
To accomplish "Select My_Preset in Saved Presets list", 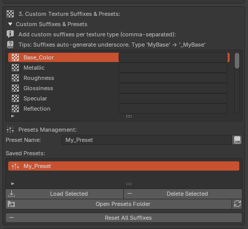I will pyautogui.click(x=124, y=166).
